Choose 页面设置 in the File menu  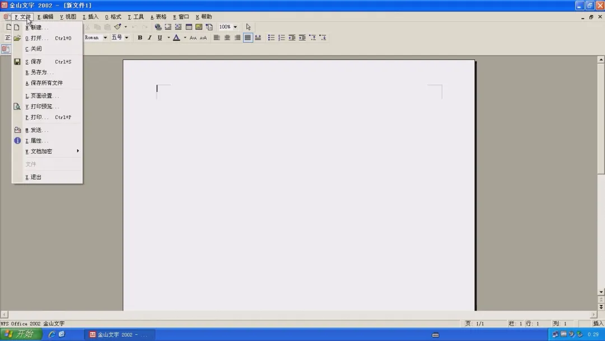48,96
